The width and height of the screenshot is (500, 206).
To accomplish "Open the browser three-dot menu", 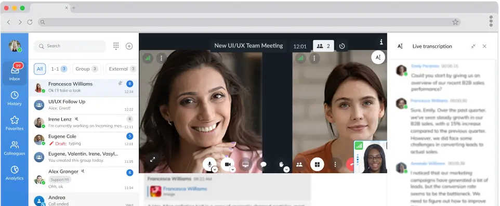I will pos(491,21).
